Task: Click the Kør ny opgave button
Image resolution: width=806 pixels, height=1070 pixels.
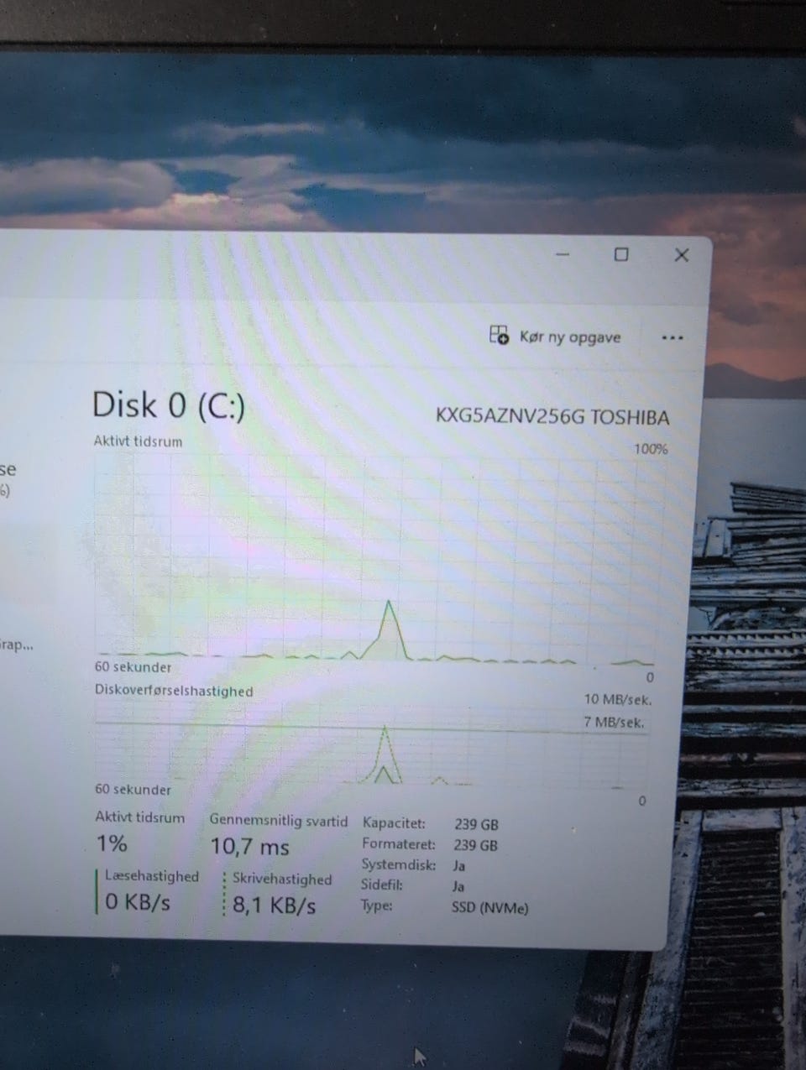Action: (x=556, y=337)
